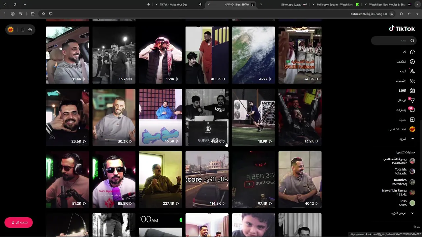The height and width of the screenshot is (237, 422).
Task: Open the video with 16.3K views
Action: click(160, 117)
